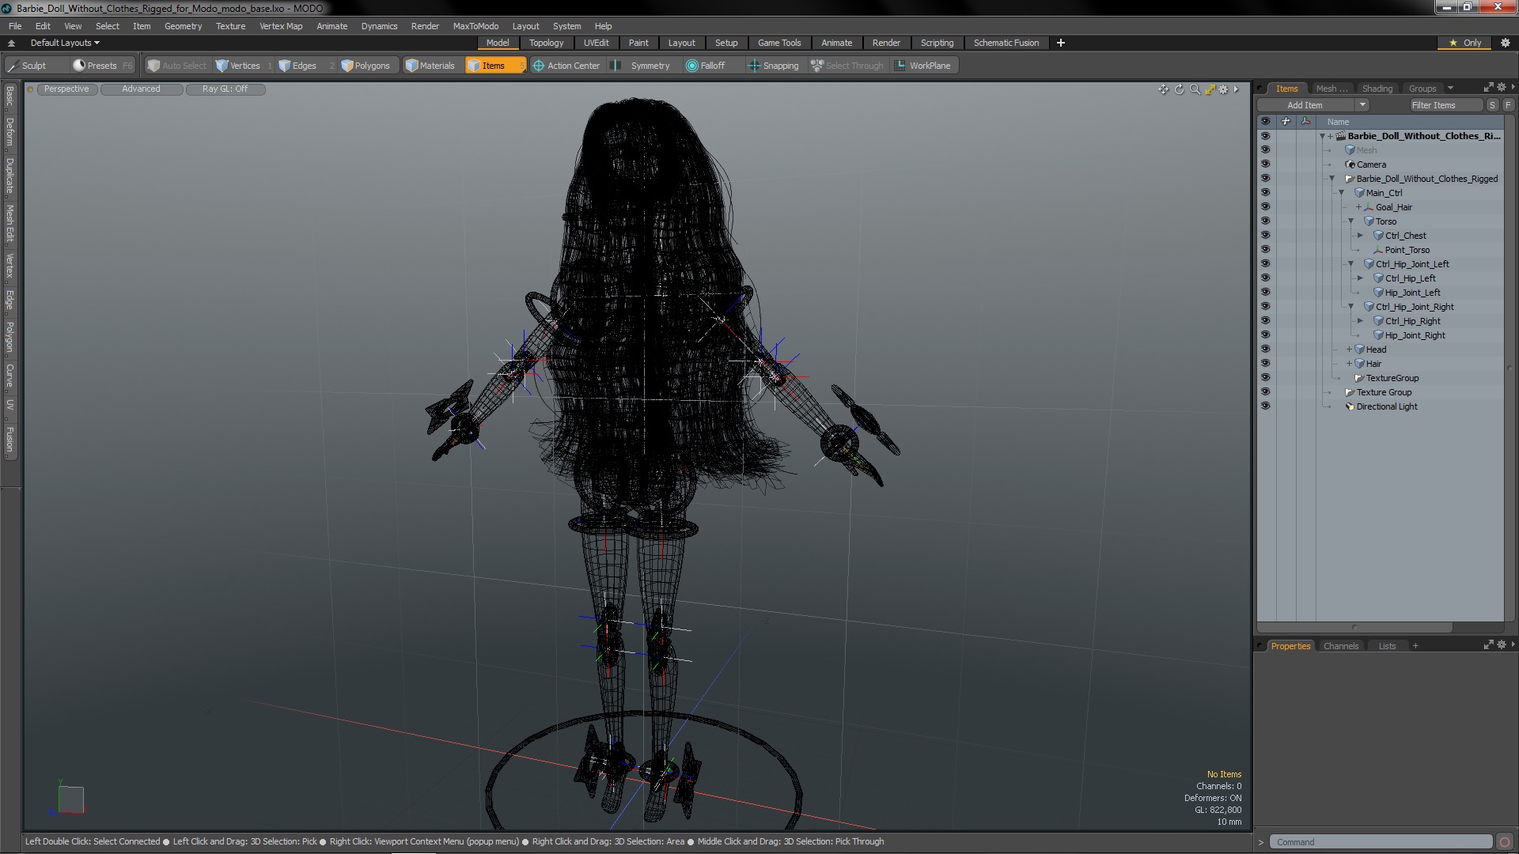
Task: Toggle visibility of Main_Ctrl
Action: (x=1265, y=193)
